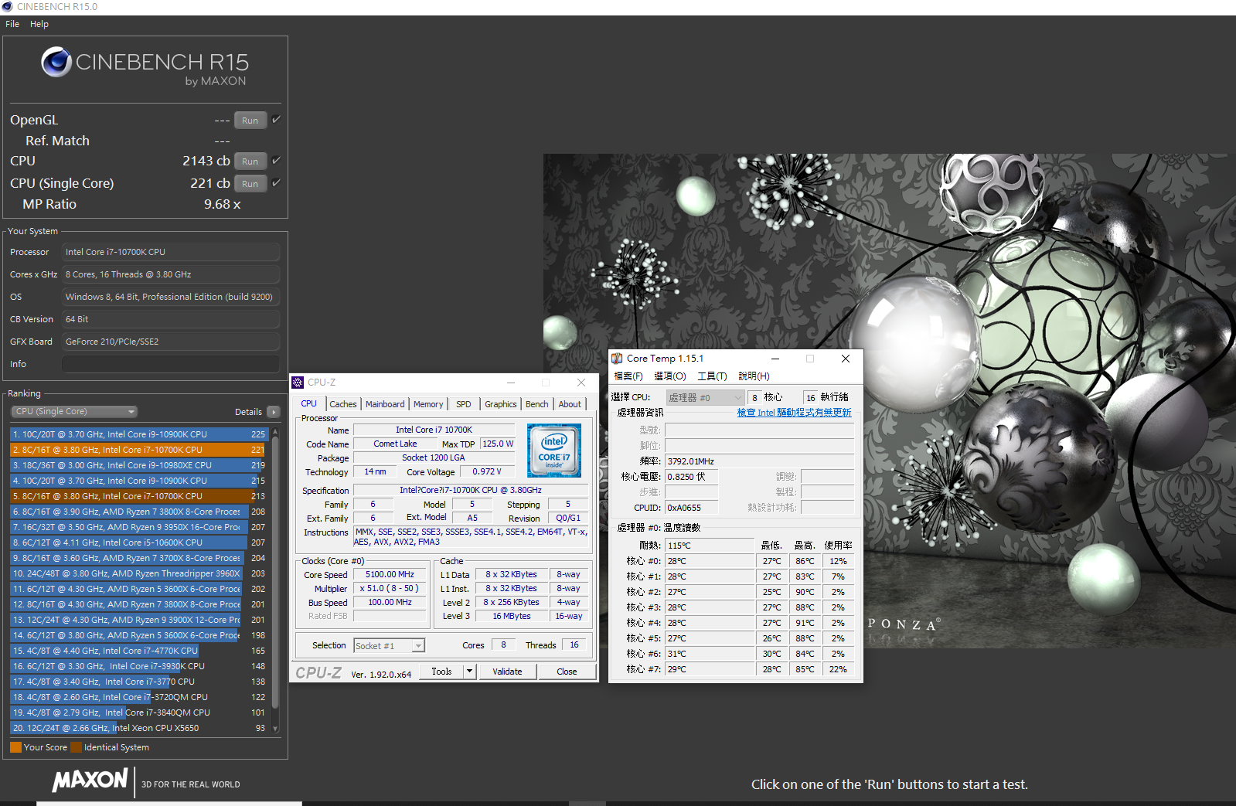1236x806 pixels.
Task: Open the 選項(O) menu in Core Temp
Action: click(x=670, y=376)
